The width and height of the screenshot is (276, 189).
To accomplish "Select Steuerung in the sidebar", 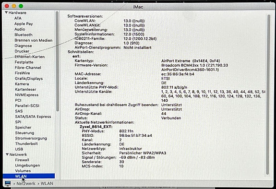I will (x=24, y=133).
